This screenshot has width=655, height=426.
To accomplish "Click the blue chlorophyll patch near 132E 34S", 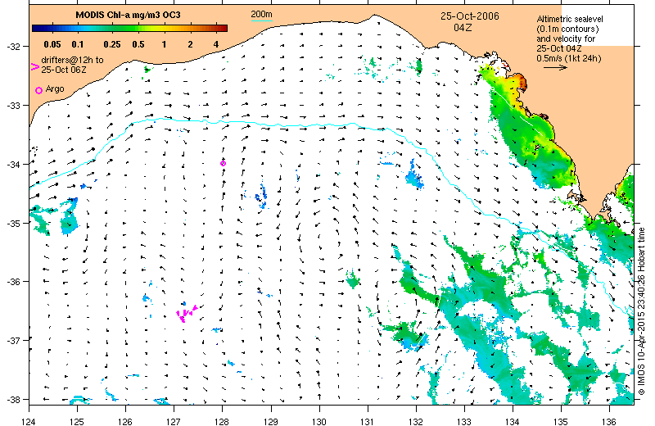I will 414,176.
